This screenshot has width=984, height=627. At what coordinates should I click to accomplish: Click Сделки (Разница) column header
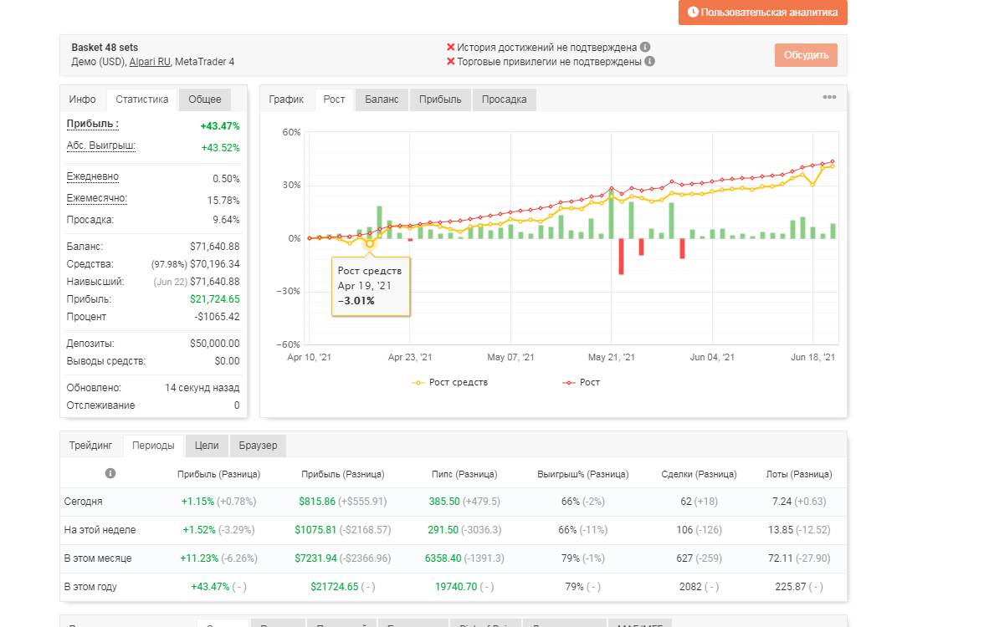(x=700, y=474)
